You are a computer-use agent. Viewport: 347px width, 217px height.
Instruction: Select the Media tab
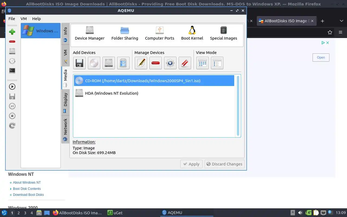pyautogui.click(x=65, y=78)
